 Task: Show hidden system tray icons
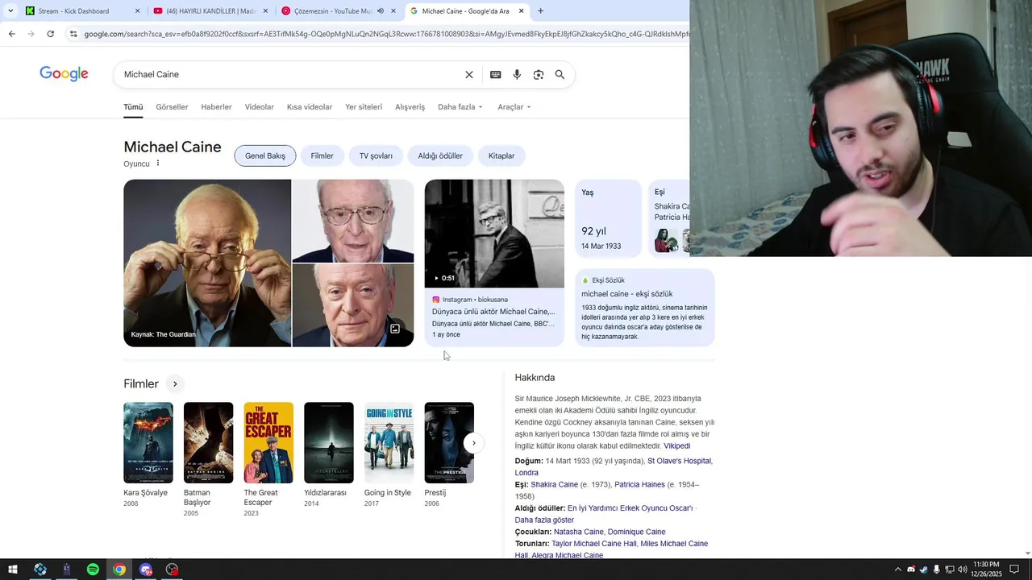coord(897,570)
